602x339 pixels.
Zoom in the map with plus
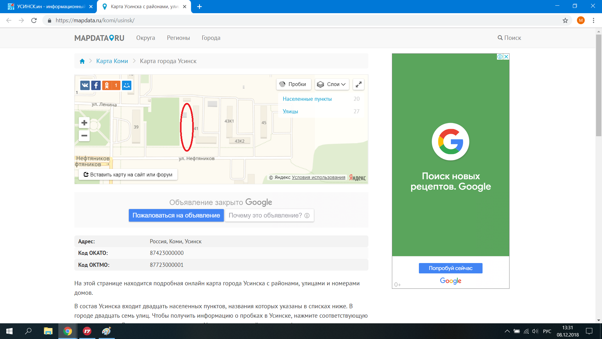coord(84,123)
